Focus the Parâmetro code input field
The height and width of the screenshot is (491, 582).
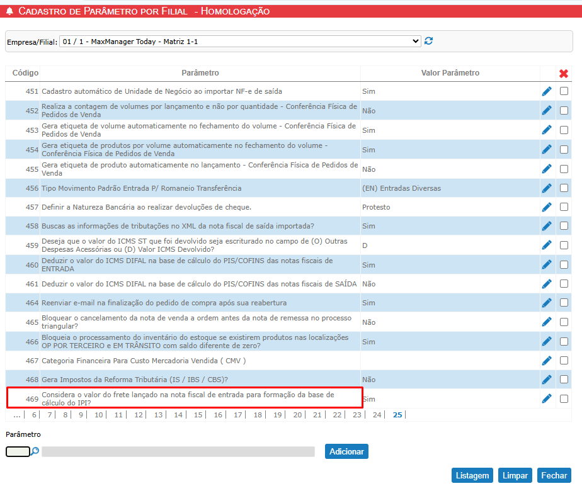18,451
